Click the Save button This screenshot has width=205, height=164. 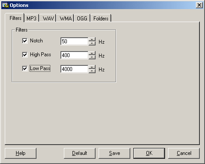pyautogui.click(x=114, y=153)
